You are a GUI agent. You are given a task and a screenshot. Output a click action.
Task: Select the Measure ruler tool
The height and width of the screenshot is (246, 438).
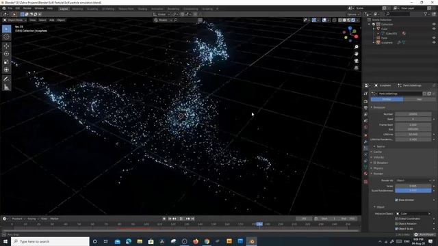(x=6, y=87)
